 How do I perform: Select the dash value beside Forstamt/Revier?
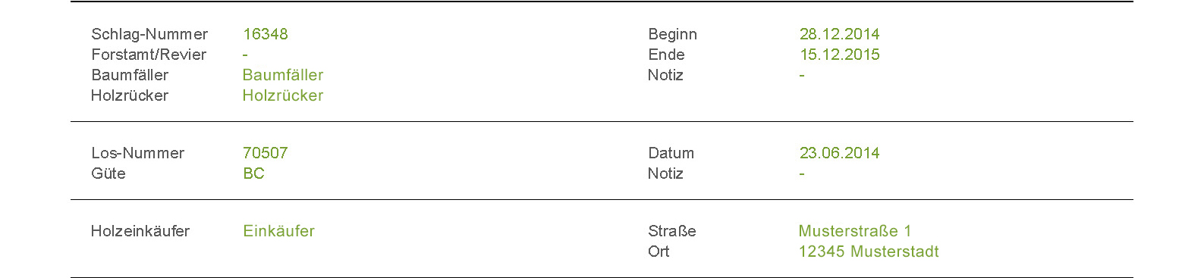click(x=245, y=55)
